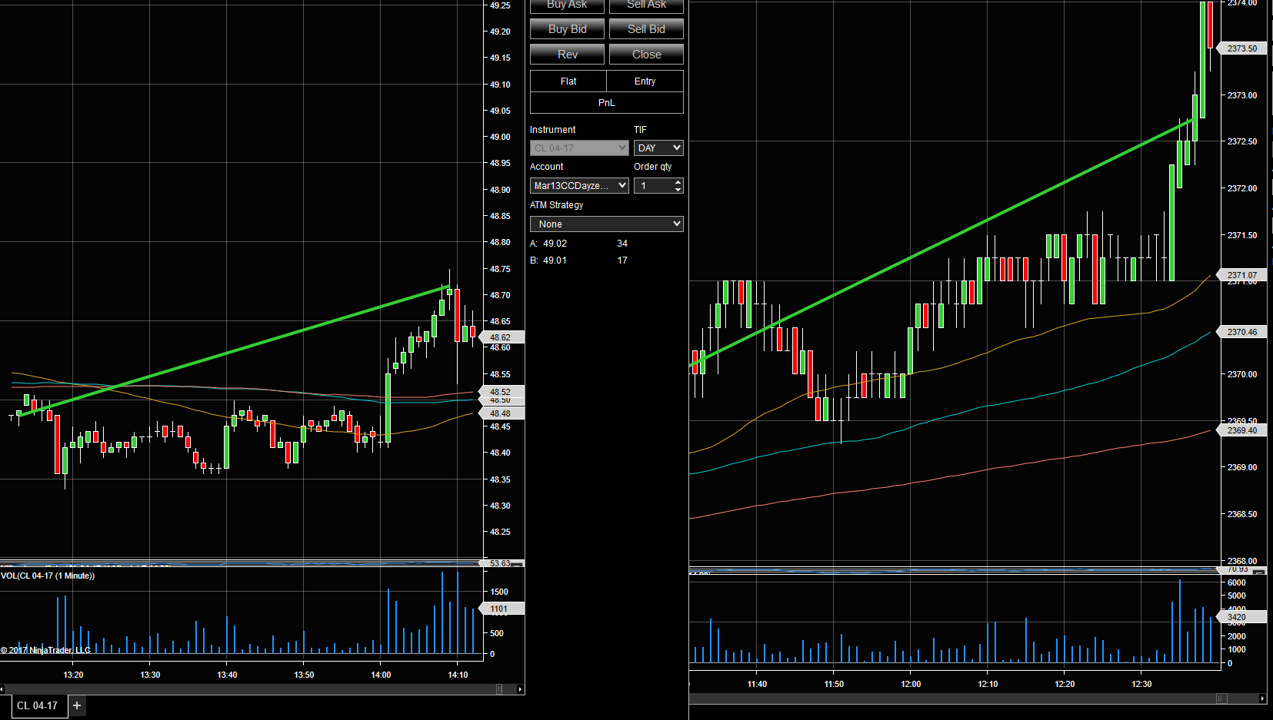This screenshot has width=1273, height=720.
Task: Click the Instrument field label
Action: pos(552,130)
